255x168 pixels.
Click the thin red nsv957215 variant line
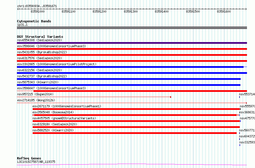94,97
